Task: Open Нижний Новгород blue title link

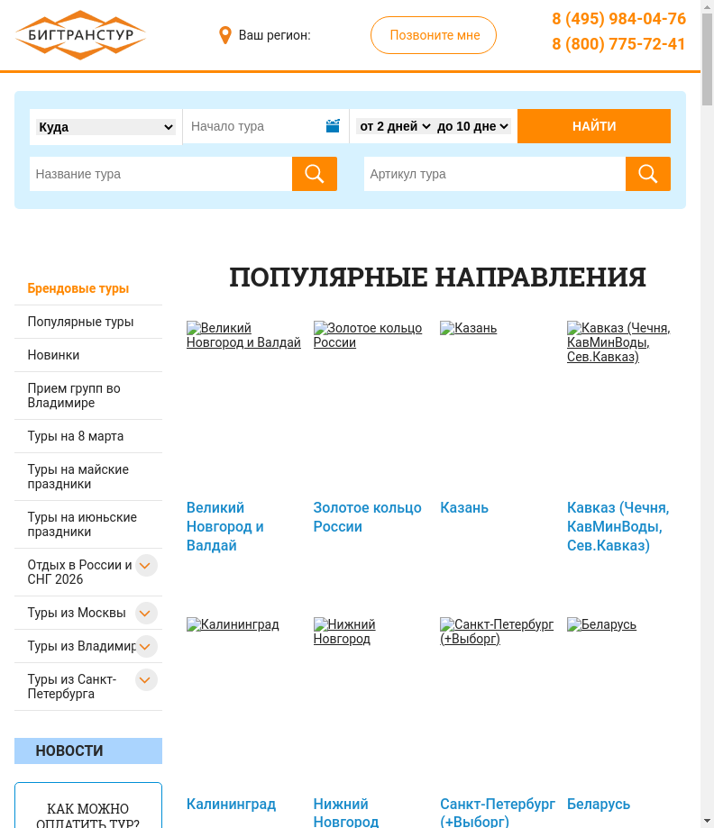Action: 346,813
